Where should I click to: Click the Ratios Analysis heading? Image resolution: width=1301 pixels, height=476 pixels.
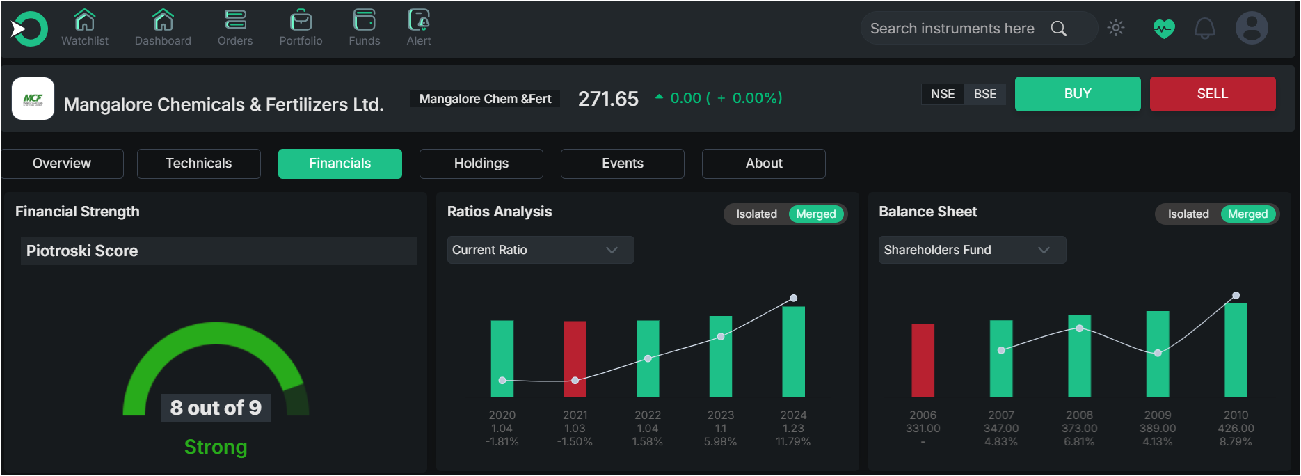point(500,212)
